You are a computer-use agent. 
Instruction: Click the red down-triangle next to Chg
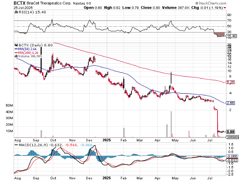225,8
